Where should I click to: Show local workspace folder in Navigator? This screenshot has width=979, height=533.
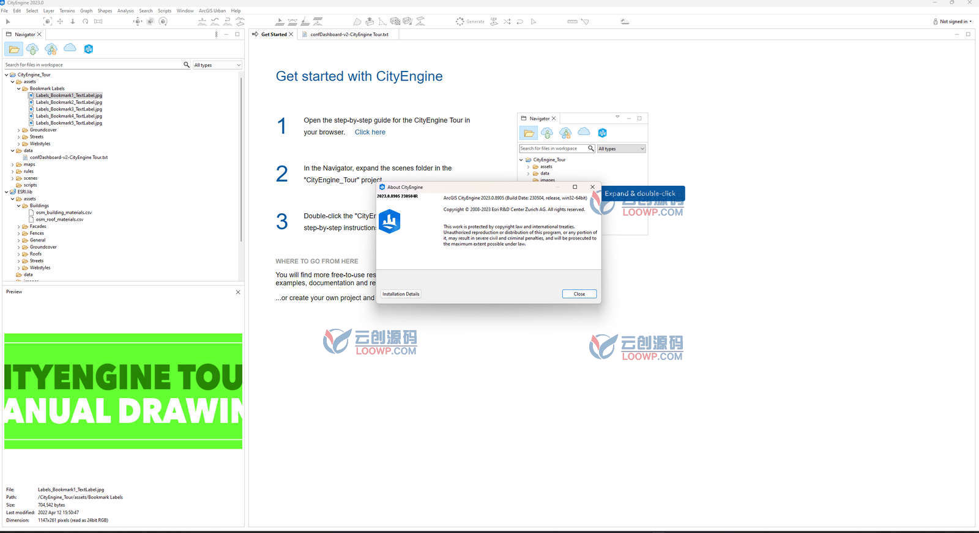tap(14, 49)
